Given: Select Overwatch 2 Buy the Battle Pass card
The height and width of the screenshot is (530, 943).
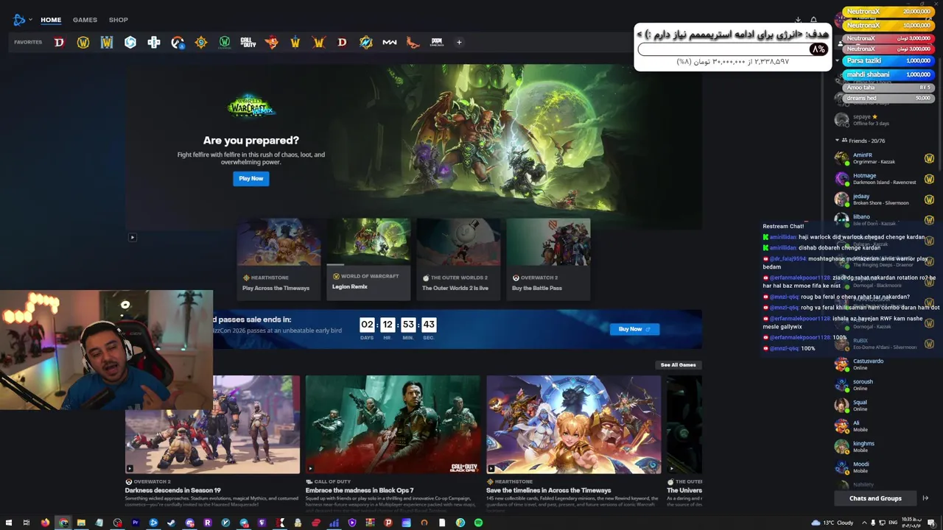Looking at the screenshot, I should [548, 259].
